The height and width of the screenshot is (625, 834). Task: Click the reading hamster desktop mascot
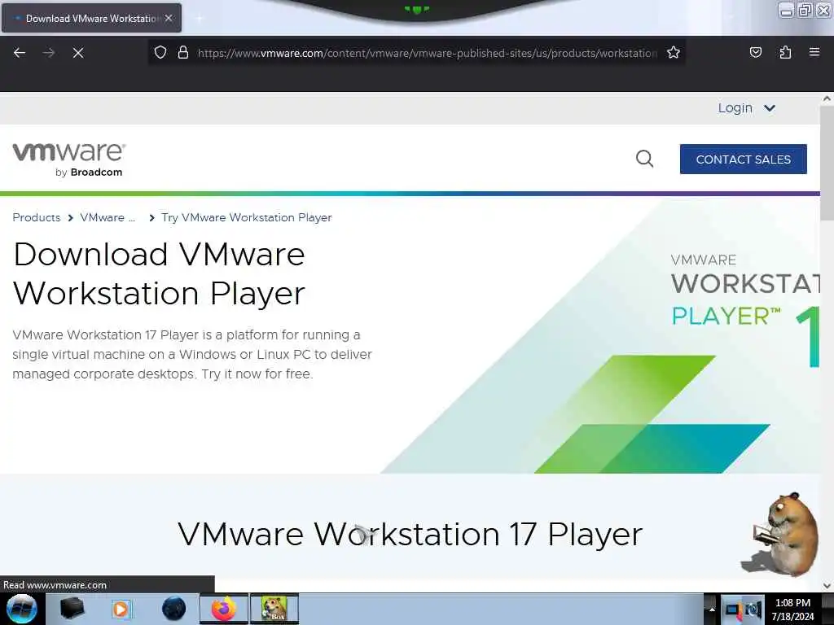coord(781,534)
